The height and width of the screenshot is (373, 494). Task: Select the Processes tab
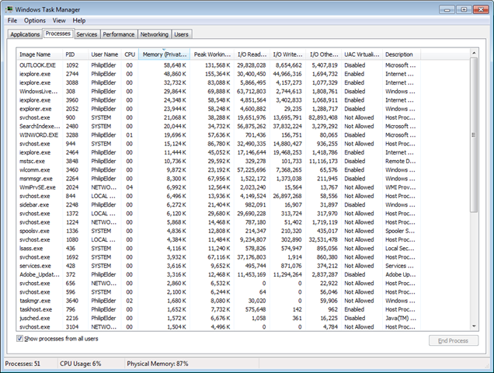pyautogui.click(x=58, y=33)
